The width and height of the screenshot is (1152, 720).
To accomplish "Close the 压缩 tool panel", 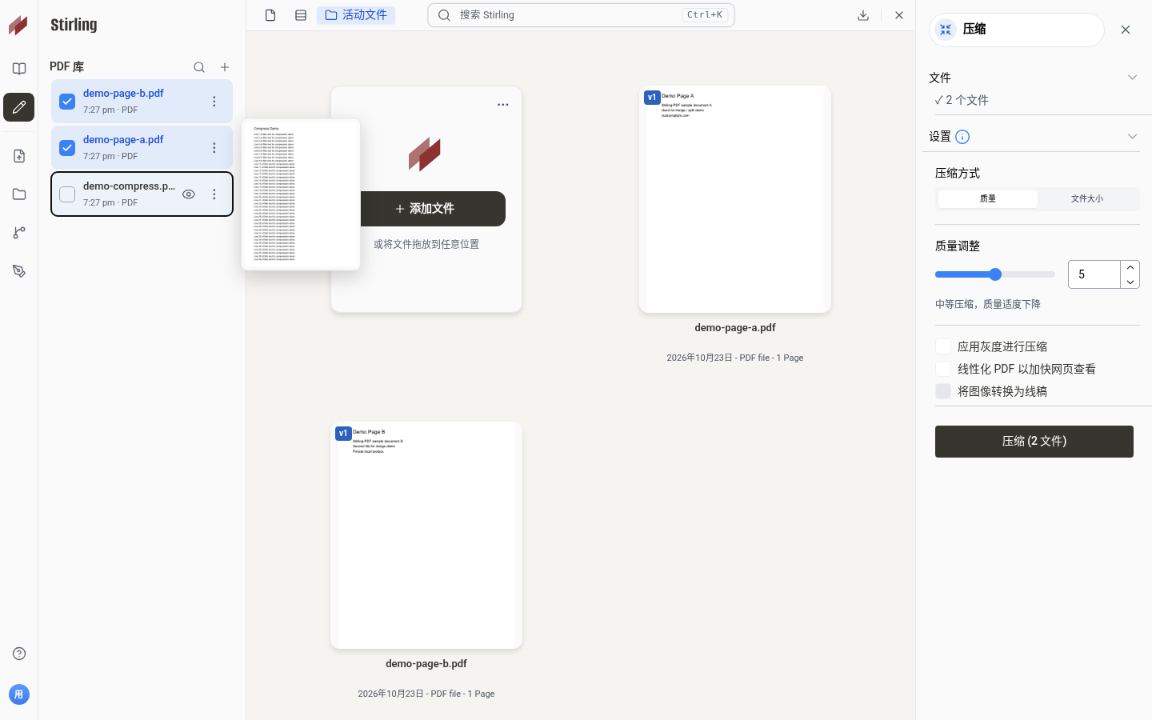I will coord(1126,30).
